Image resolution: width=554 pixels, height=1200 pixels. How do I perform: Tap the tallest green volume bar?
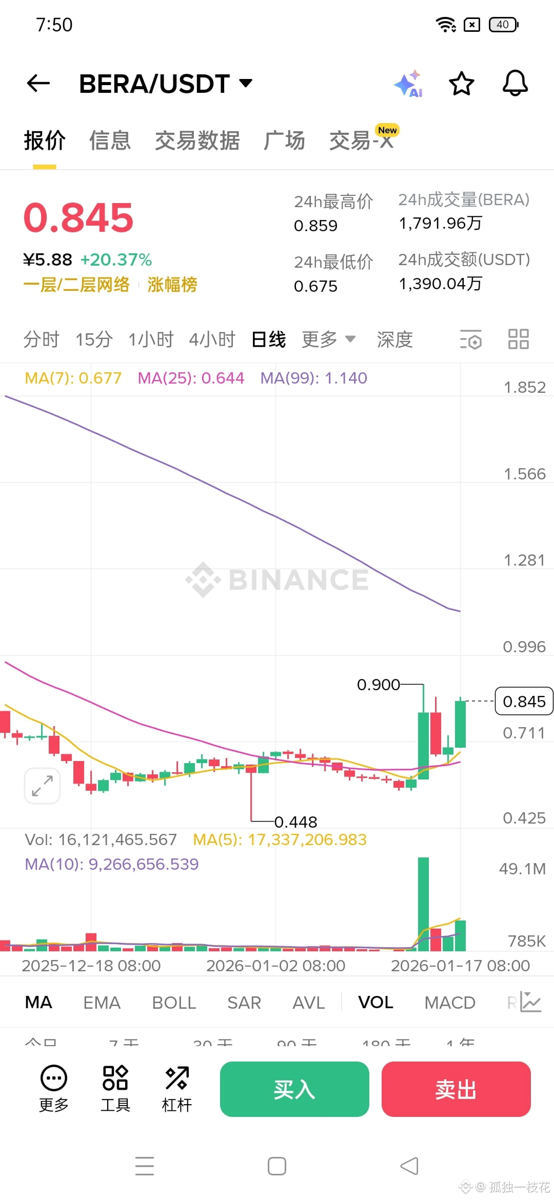[423, 904]
